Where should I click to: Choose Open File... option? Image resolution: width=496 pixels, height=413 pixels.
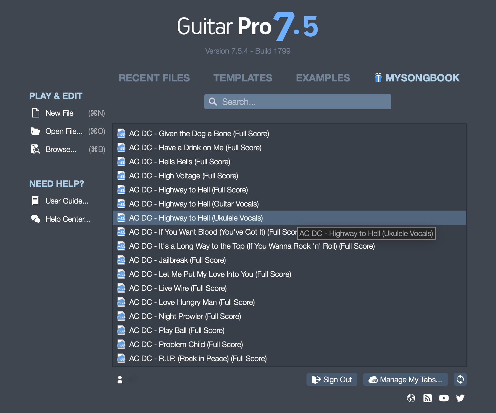(x=64, y=131)
